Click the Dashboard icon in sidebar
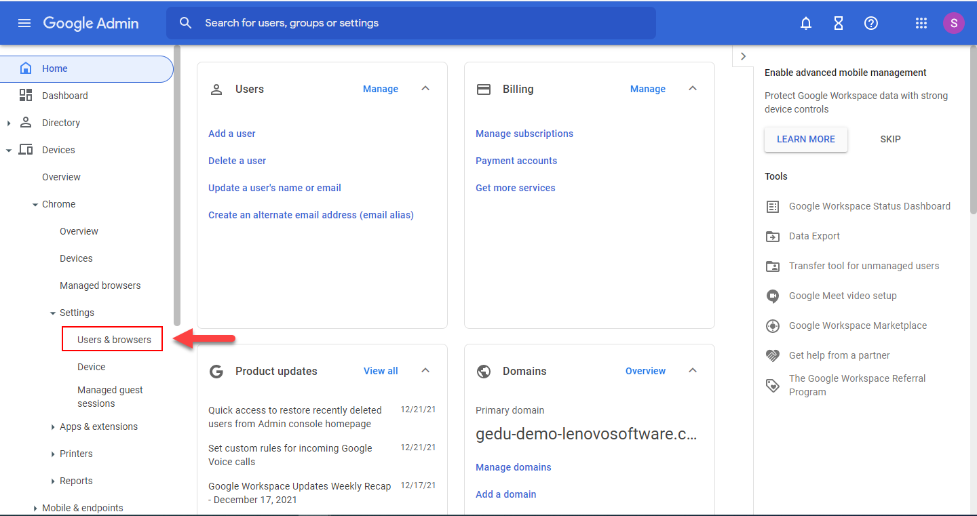 (26, 96)
